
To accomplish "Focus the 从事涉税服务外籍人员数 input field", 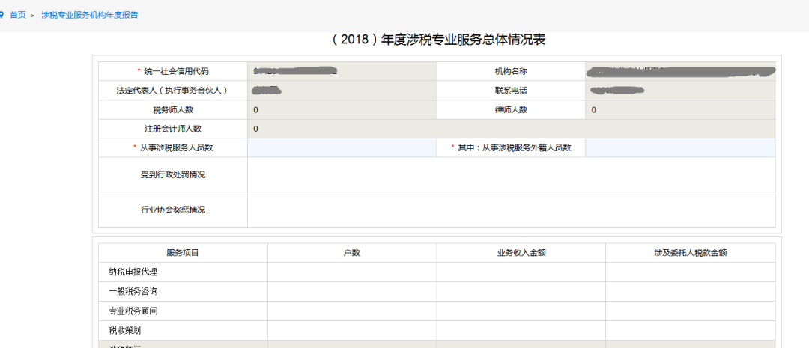I will pyautogui.click(x=680, y=148).
